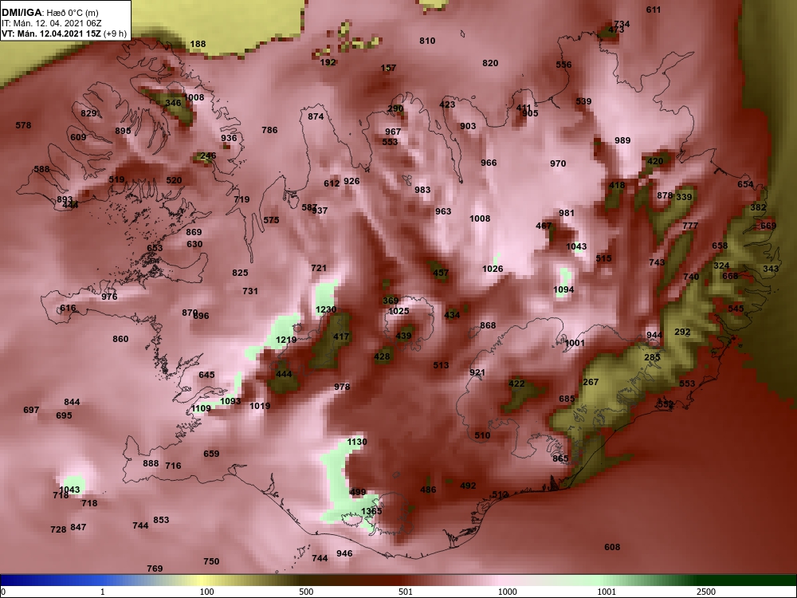
Task: Click the map value '786'
Action: click(x=269, y=130)
